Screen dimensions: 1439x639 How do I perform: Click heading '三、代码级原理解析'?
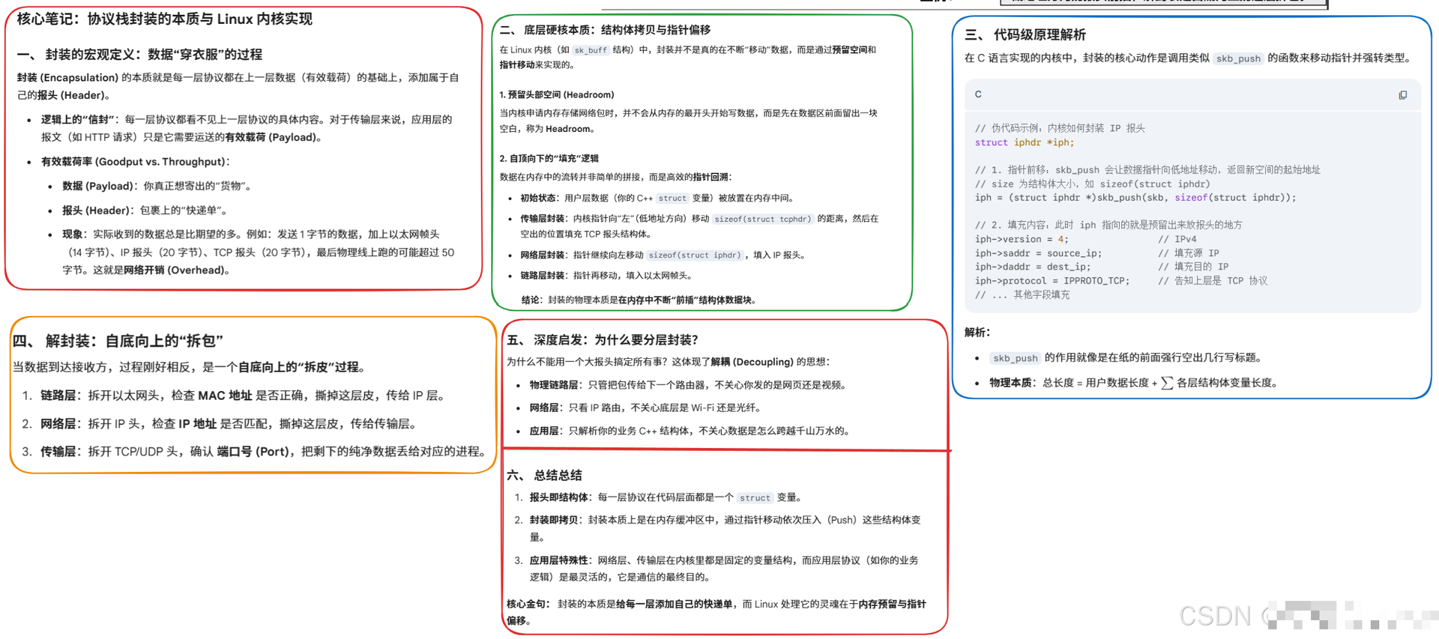pyautogui.click(x=1025, y=34)
